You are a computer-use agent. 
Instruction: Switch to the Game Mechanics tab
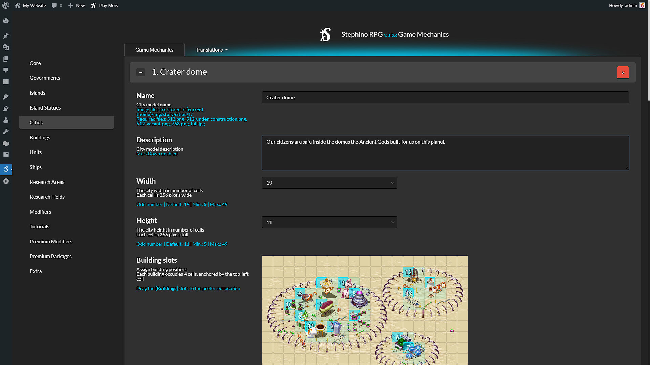click(x=154, y=50)
